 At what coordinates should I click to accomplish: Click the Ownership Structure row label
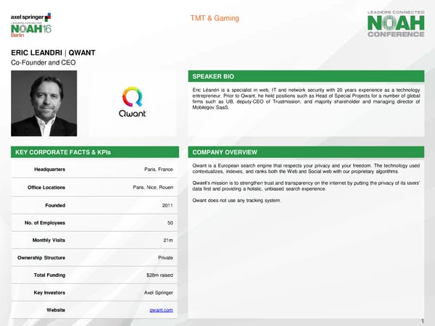coord(41,258)
